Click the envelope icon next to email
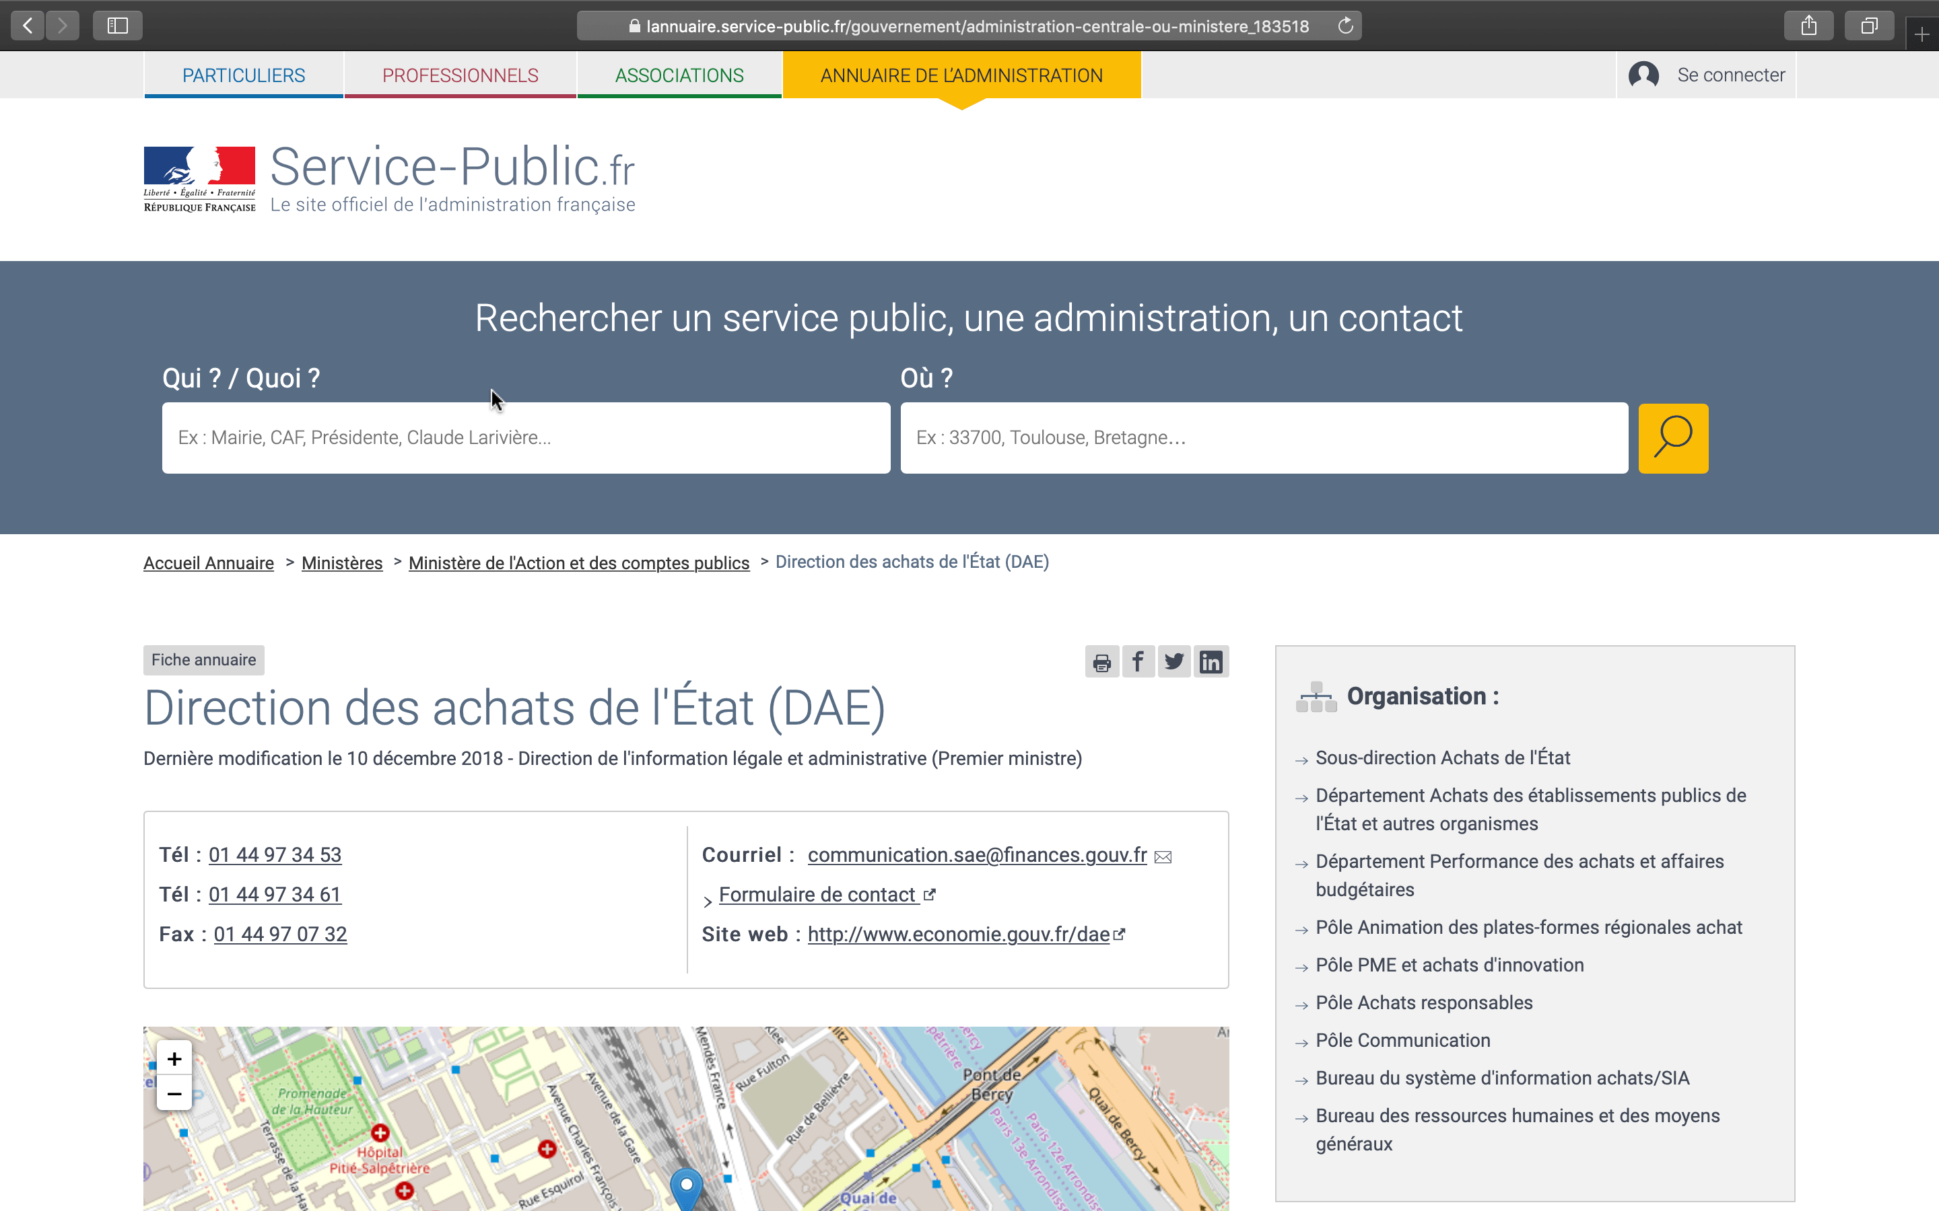 [x=1163, y=857]
